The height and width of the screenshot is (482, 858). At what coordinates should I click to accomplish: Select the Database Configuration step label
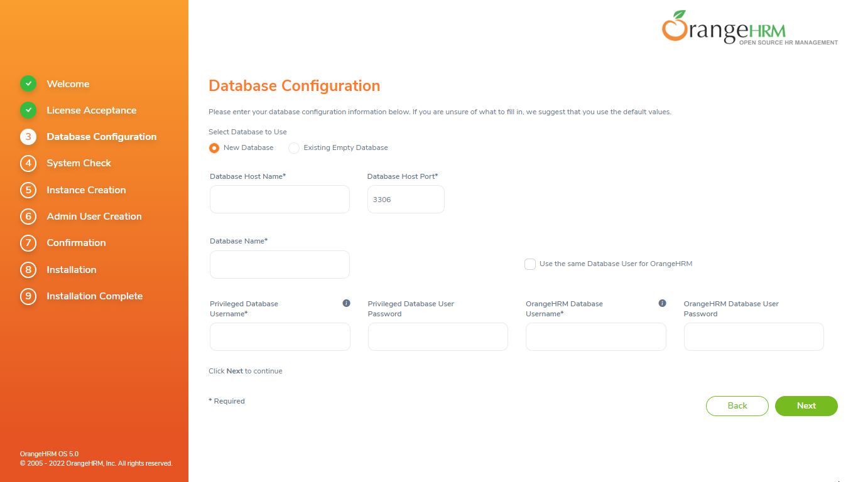click(102, 137)
